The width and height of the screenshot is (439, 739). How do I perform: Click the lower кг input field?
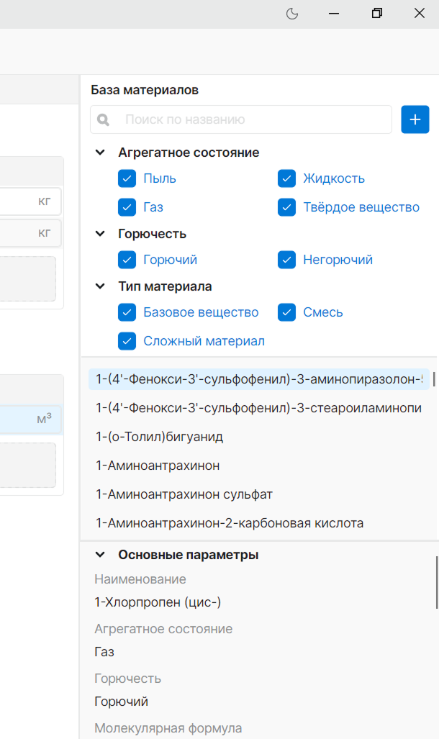[x=30, y=233]
